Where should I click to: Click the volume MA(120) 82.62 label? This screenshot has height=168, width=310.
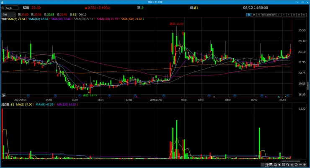(67, 105)
